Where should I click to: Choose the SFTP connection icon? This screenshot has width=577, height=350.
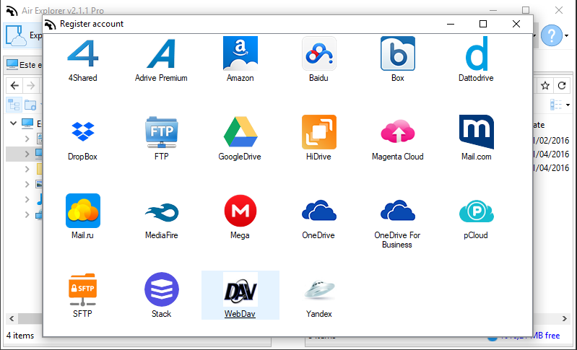tap(83, 289)
